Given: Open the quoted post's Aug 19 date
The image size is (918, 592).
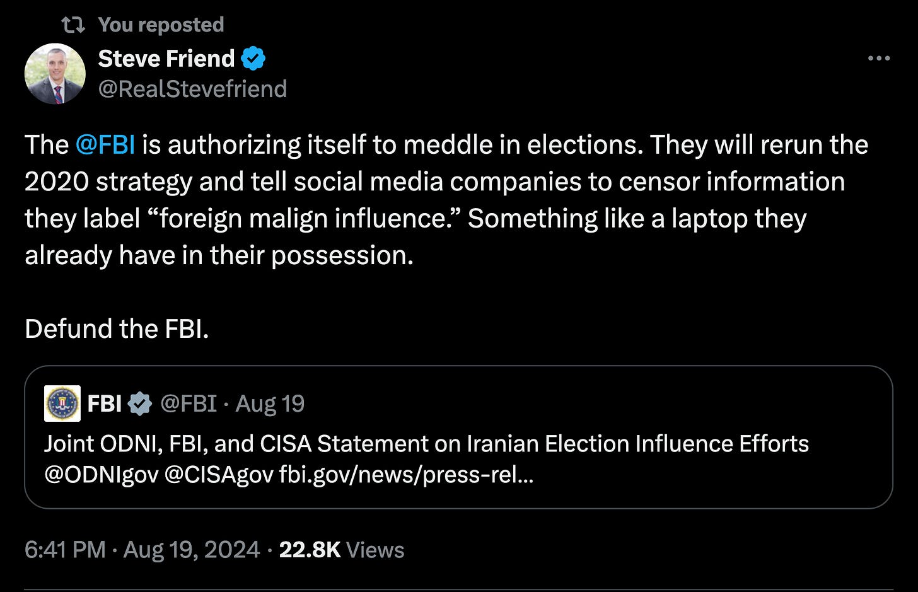Looking at the screenshot, I should click(270, 403).
